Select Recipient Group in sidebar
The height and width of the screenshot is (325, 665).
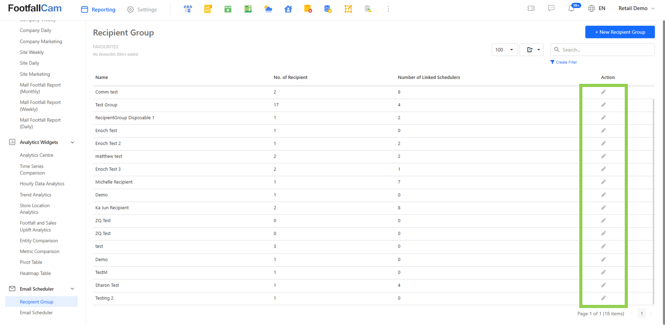(41, 302)
